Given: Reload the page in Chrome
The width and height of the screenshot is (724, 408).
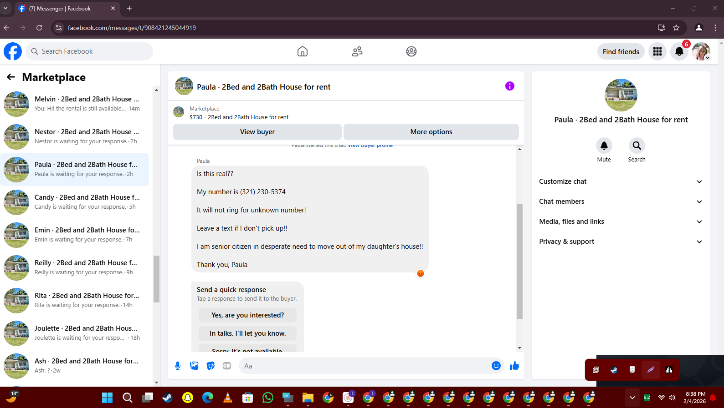Looking at the screenshot, I should click(x=39, y=28).
